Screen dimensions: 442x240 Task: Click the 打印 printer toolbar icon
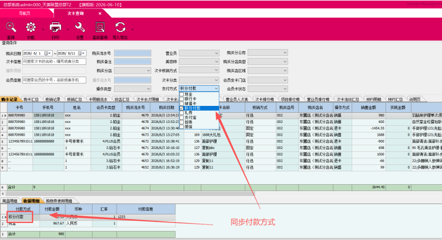tap(55, 28)
